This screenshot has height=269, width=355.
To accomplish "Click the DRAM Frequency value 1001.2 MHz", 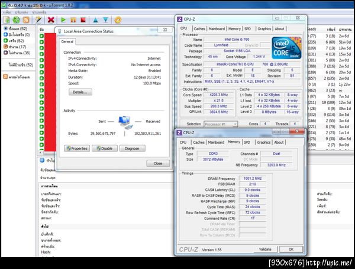I will [253, 179].
